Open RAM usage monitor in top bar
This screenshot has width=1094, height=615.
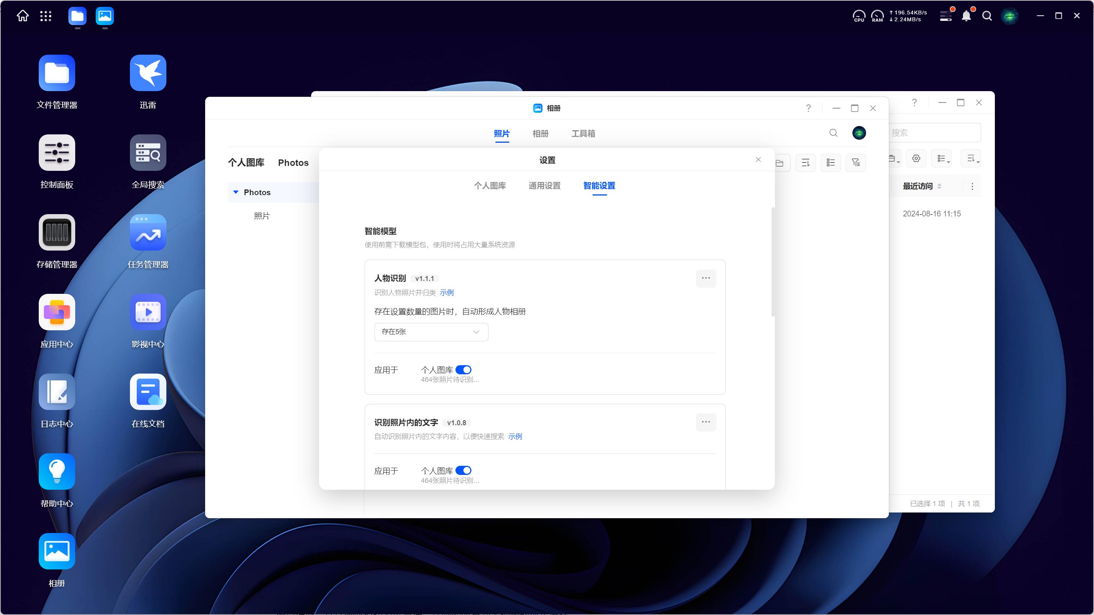tap(877, 16)
